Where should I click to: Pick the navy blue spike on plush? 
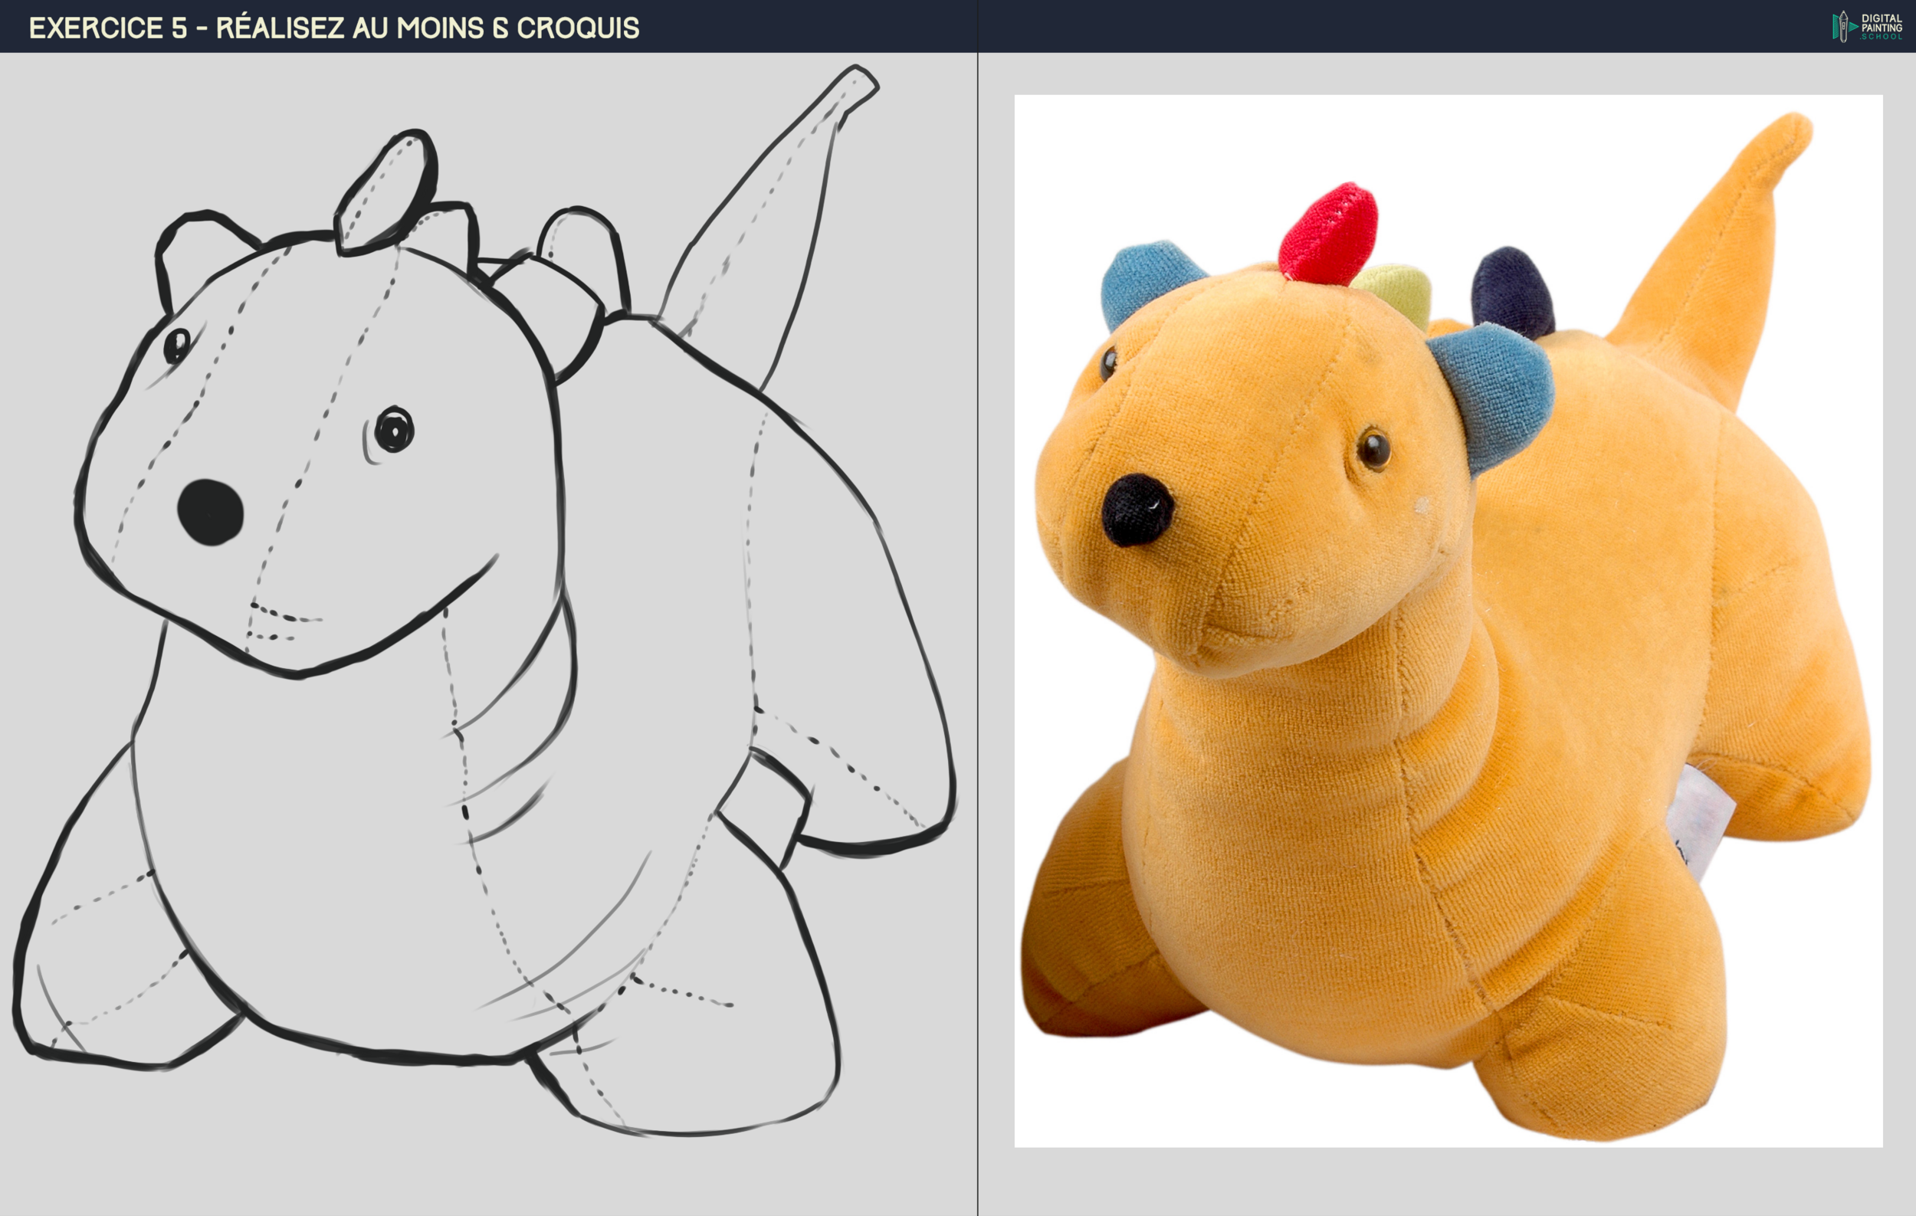pyautogui.click(x=1511, y=292)
